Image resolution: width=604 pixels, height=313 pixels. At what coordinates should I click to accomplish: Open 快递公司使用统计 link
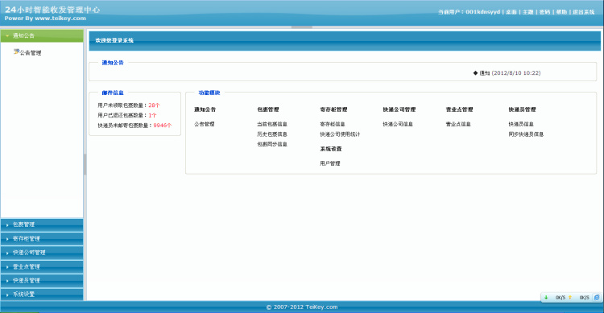pos(340,134)
